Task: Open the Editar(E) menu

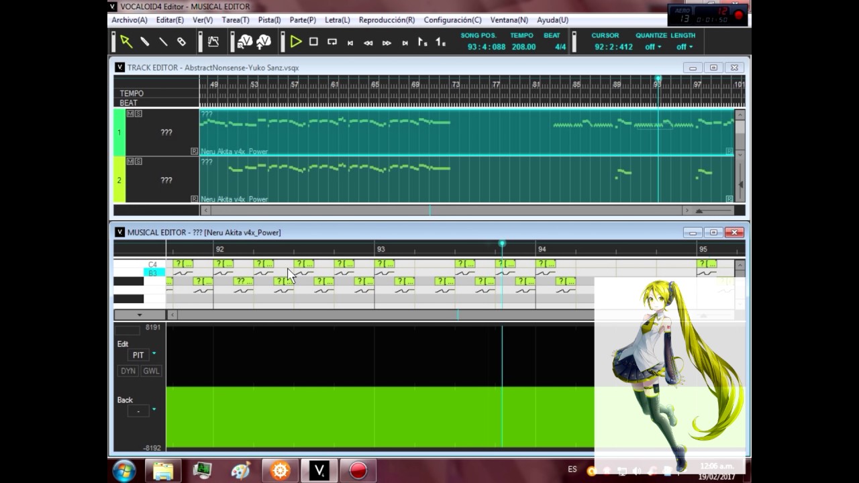Action: coord(170,20)
